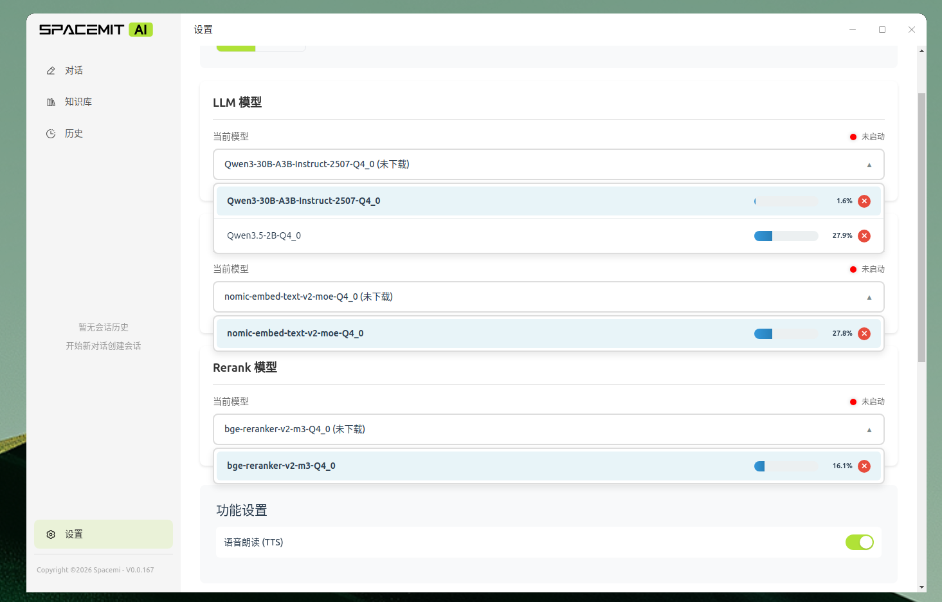Click the 1.6% progress bar of Qwen3-30B
Screen dimensions: 942x602
pyautogui.click(x=786, y=201)
